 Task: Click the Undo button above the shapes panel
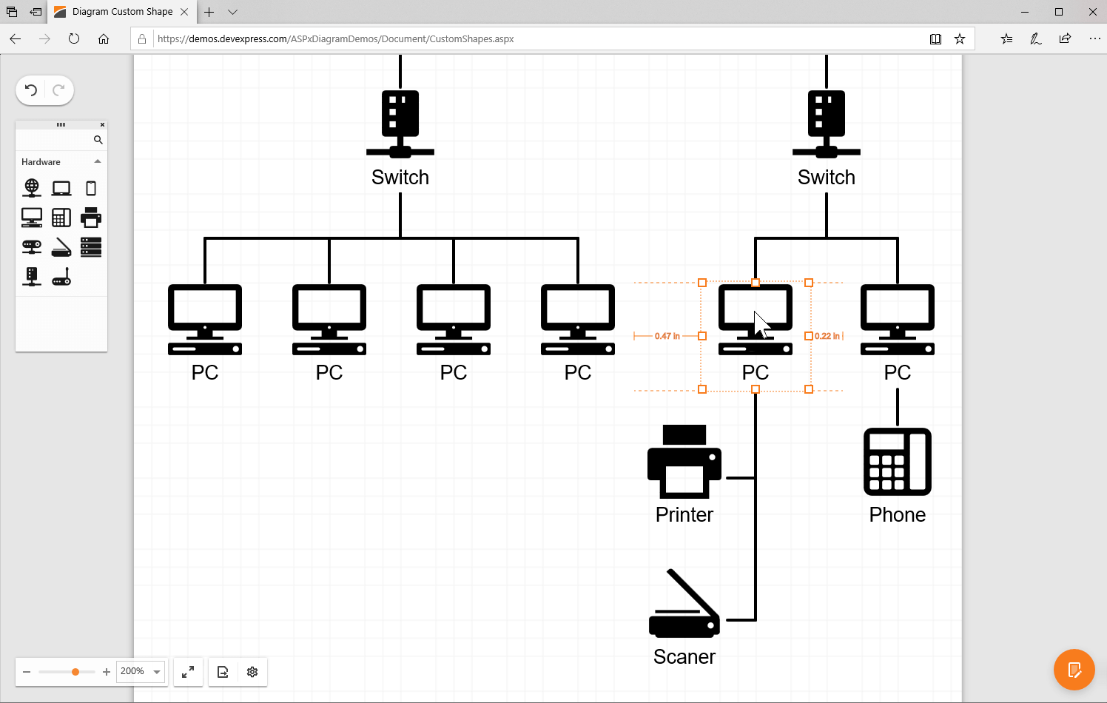click(x=30, y=90)
